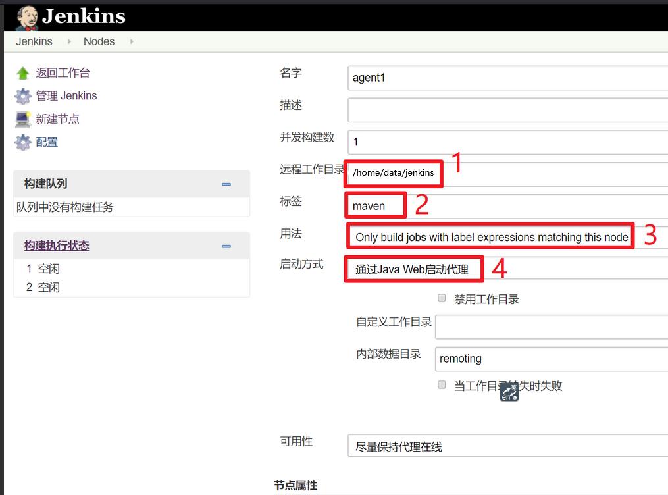
Task: Toggle 当工作目录缺失时失败 checkbox
Action: coord(442,384)
